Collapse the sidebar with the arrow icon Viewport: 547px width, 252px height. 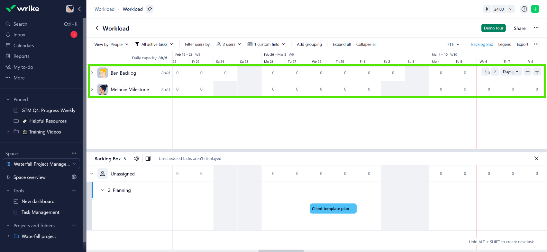(79, 9)
